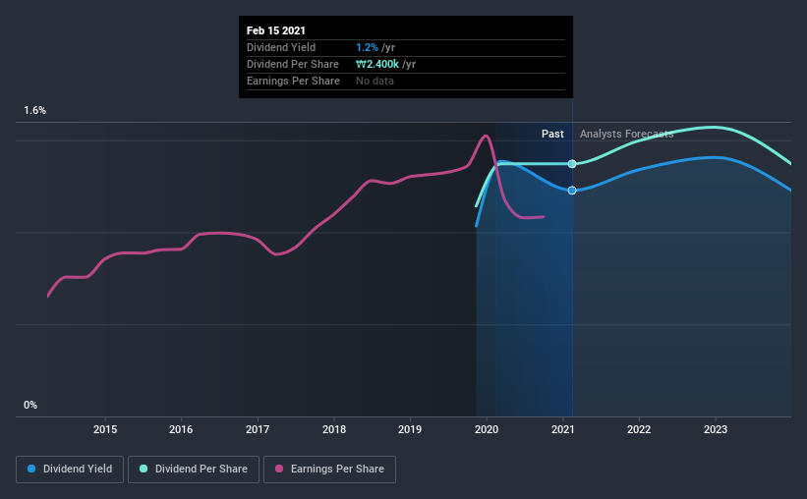The image size is (807, 499).
Task: Click the 1.2% dividend yield tooltip value
Action: coord(367,47)
